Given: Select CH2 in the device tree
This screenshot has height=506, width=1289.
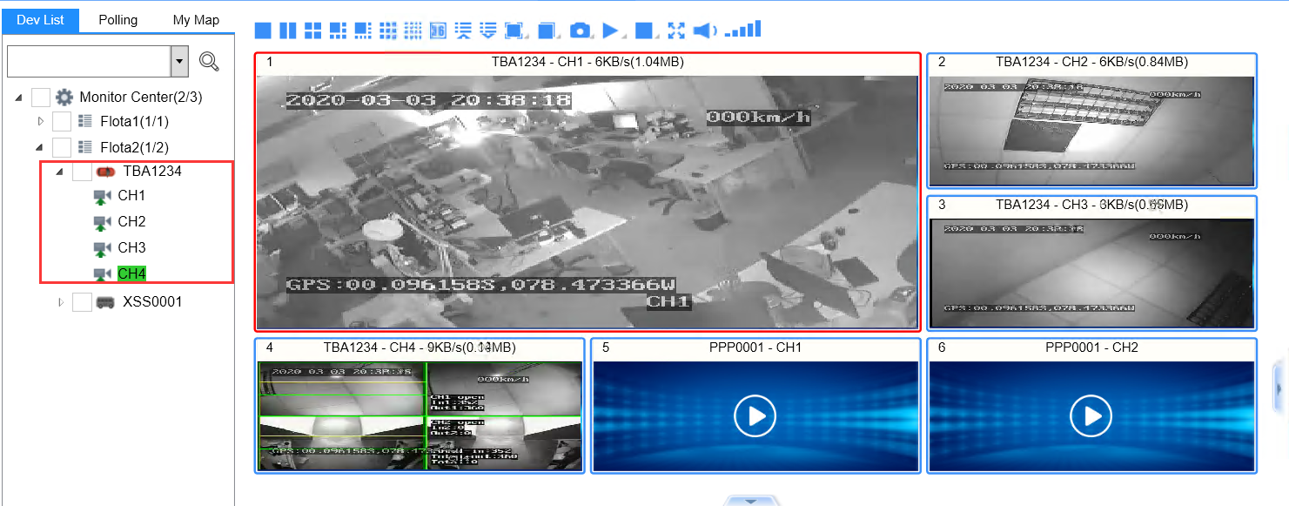Looking at the screenshot, I should click(x=132, y=222).
